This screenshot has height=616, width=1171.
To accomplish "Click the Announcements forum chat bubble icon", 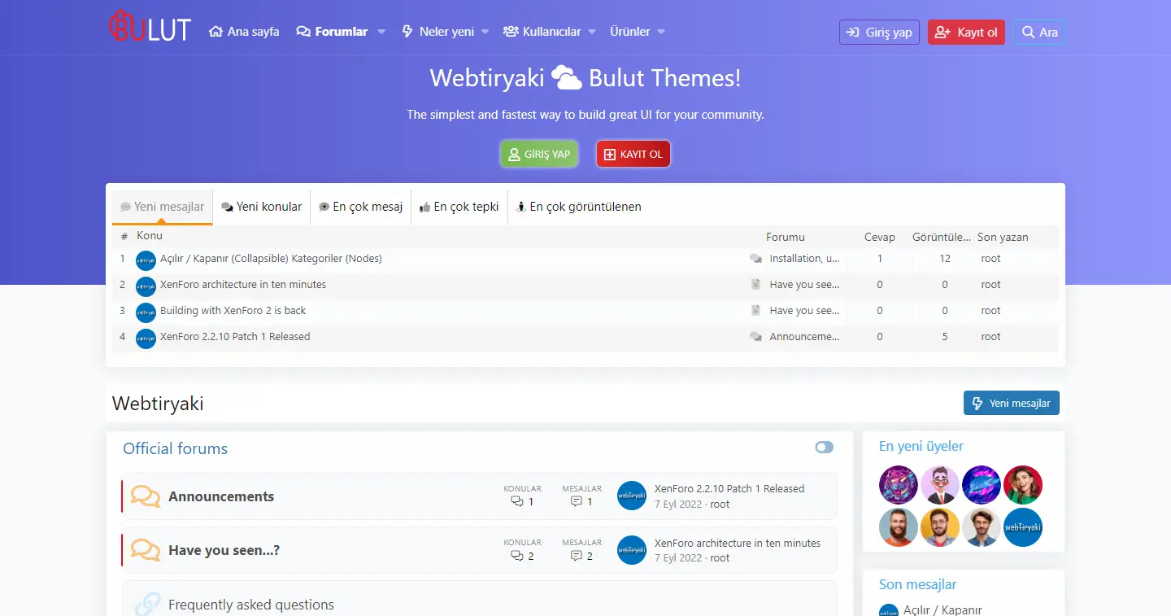I will (x=146, y=496).
